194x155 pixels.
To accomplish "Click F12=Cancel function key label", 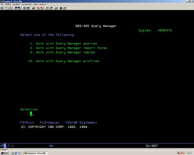I will point(50,123).
